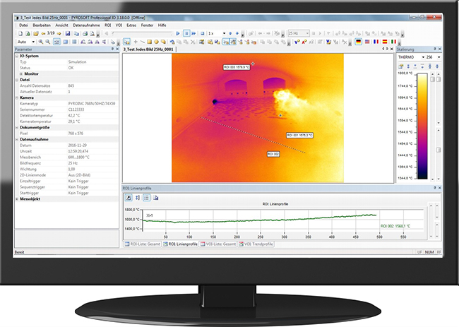Toggle list view in ROI Linienprofile panel
The image size is (459, 327).
[145, 198]
